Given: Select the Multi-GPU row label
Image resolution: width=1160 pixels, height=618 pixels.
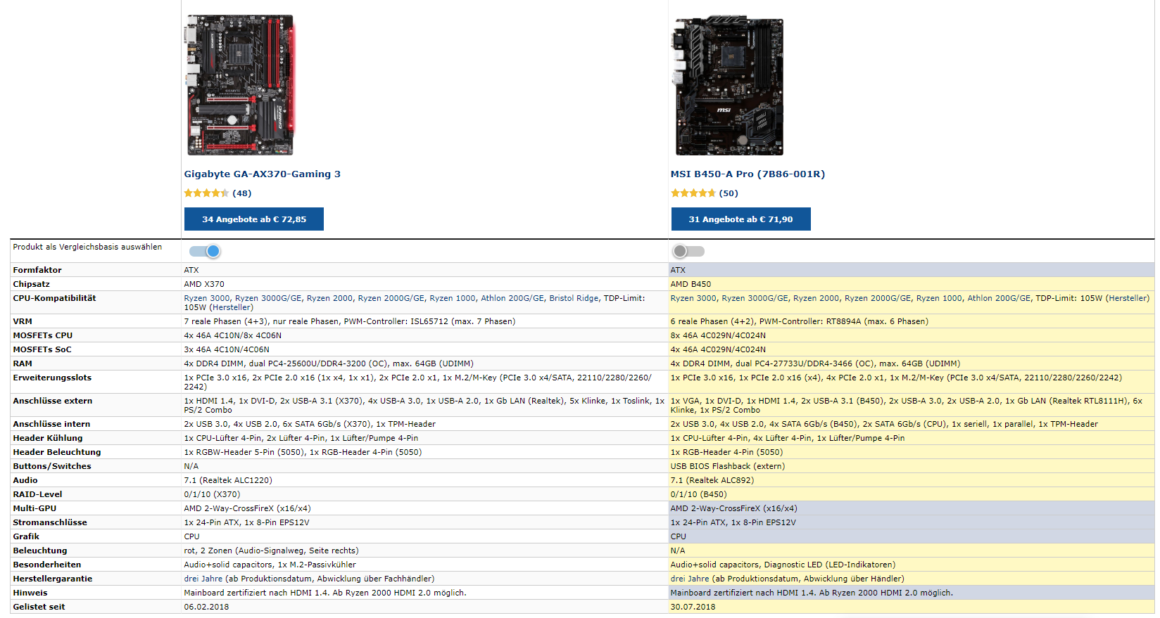Looking at the screenshot, I should click(x=34, y=508).
